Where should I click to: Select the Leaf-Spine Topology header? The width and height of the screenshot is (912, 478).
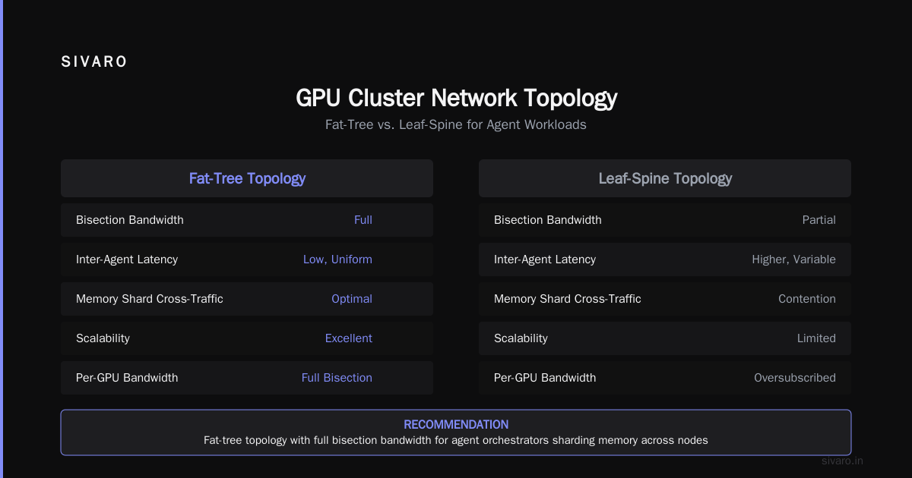(x=665, y=178)
